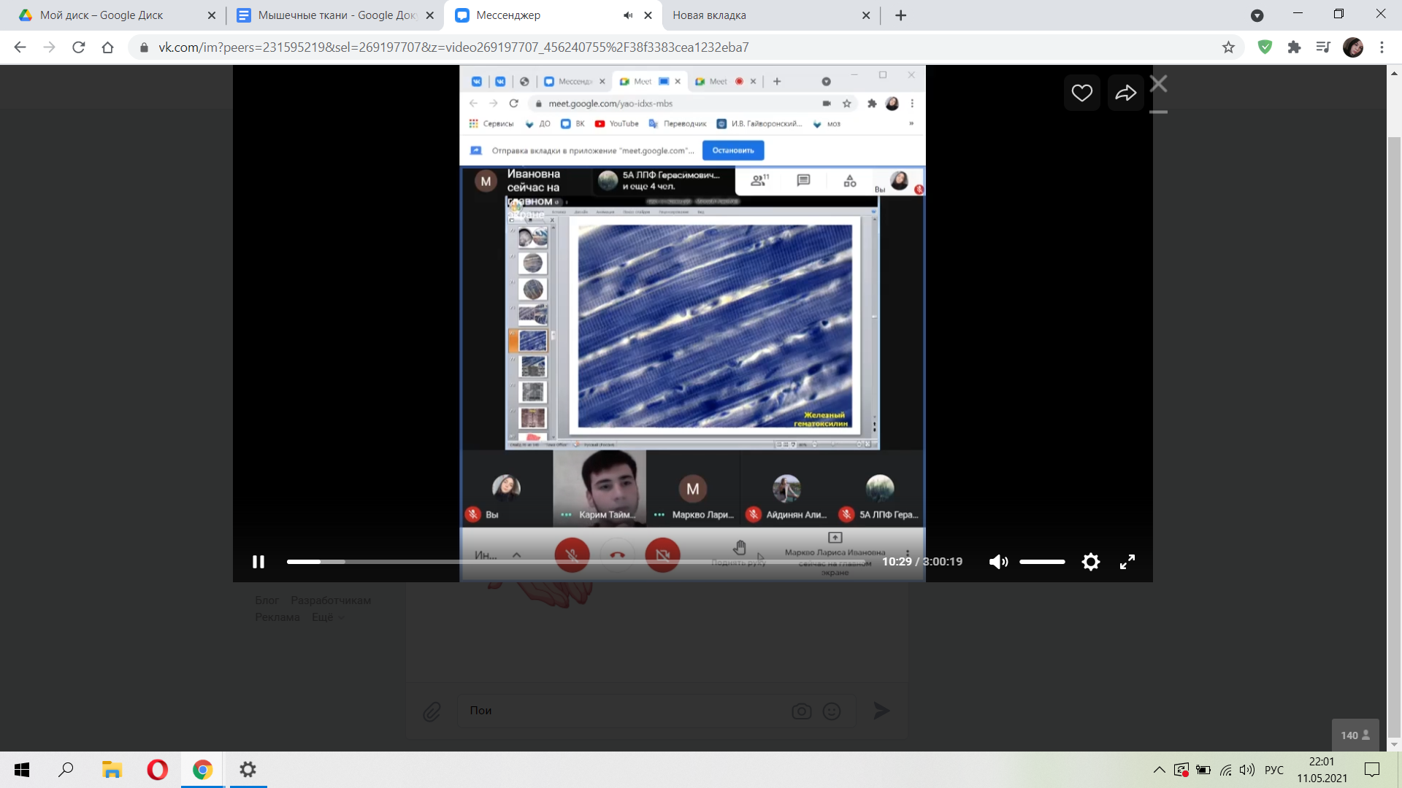Open the green shield extension

1265,47
